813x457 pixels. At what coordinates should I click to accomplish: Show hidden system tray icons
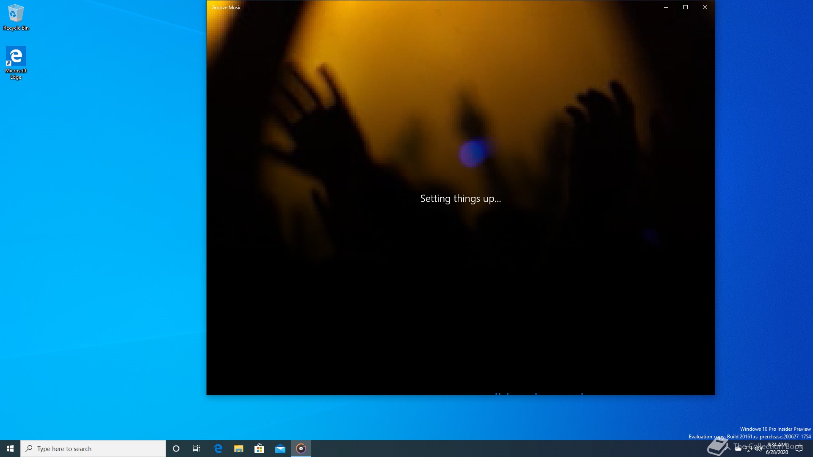coord(728,449)
